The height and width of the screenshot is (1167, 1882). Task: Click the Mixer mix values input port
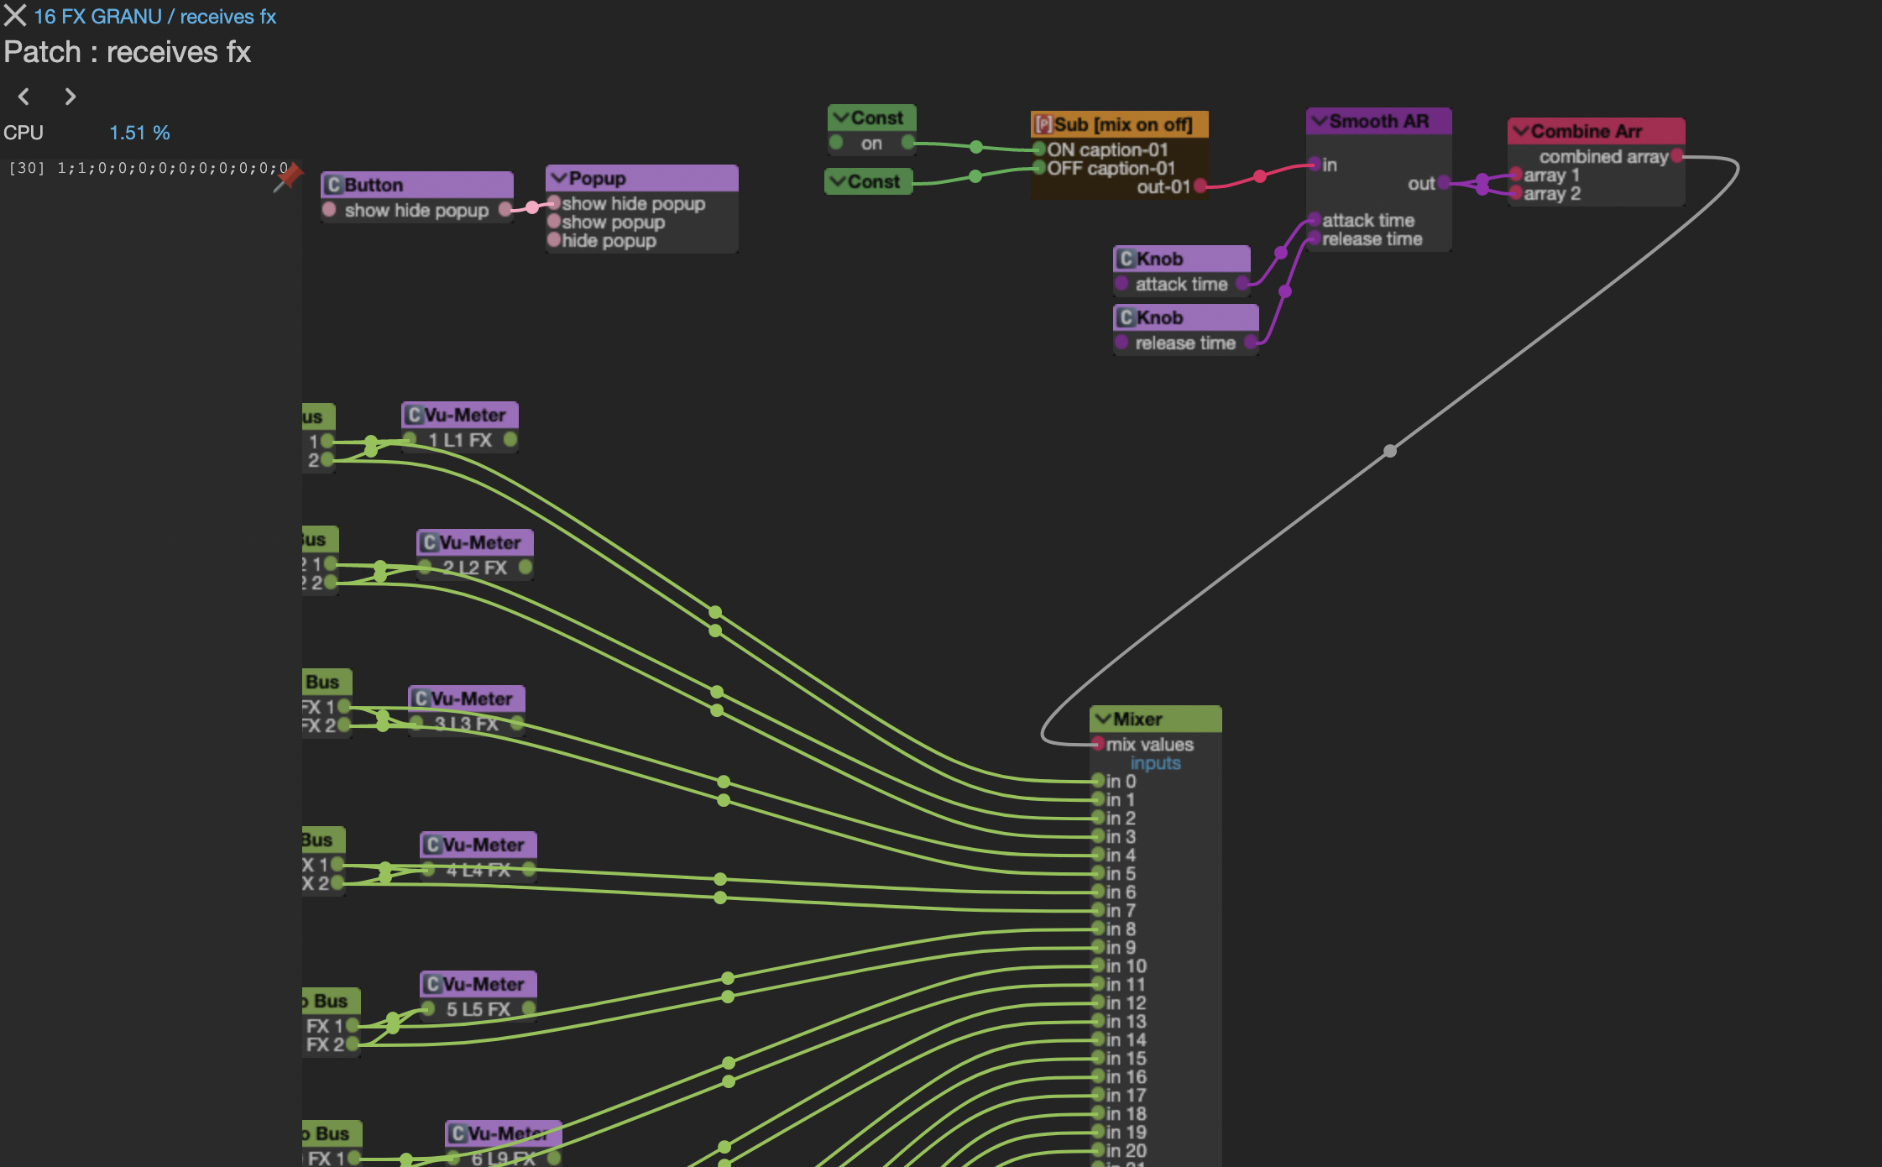[1098, 744]
